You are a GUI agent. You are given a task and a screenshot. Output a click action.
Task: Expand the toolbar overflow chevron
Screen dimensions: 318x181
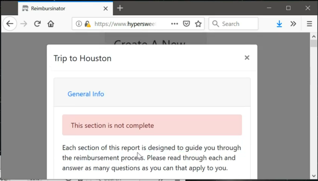click(x=293, y=24)
